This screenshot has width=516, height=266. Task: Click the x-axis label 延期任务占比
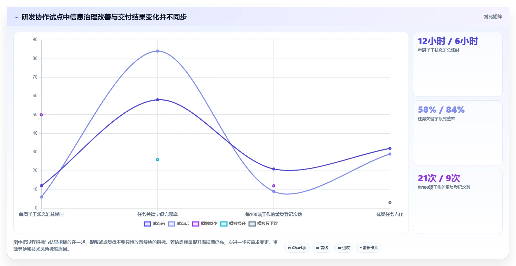coord(390,214)
